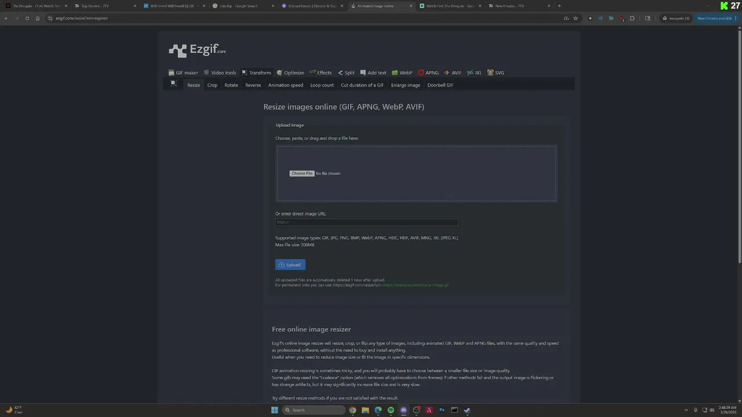Viewport: 742px width, 417px height.
Task: Select the Resize submenu tab
Action: coord(194,85)
